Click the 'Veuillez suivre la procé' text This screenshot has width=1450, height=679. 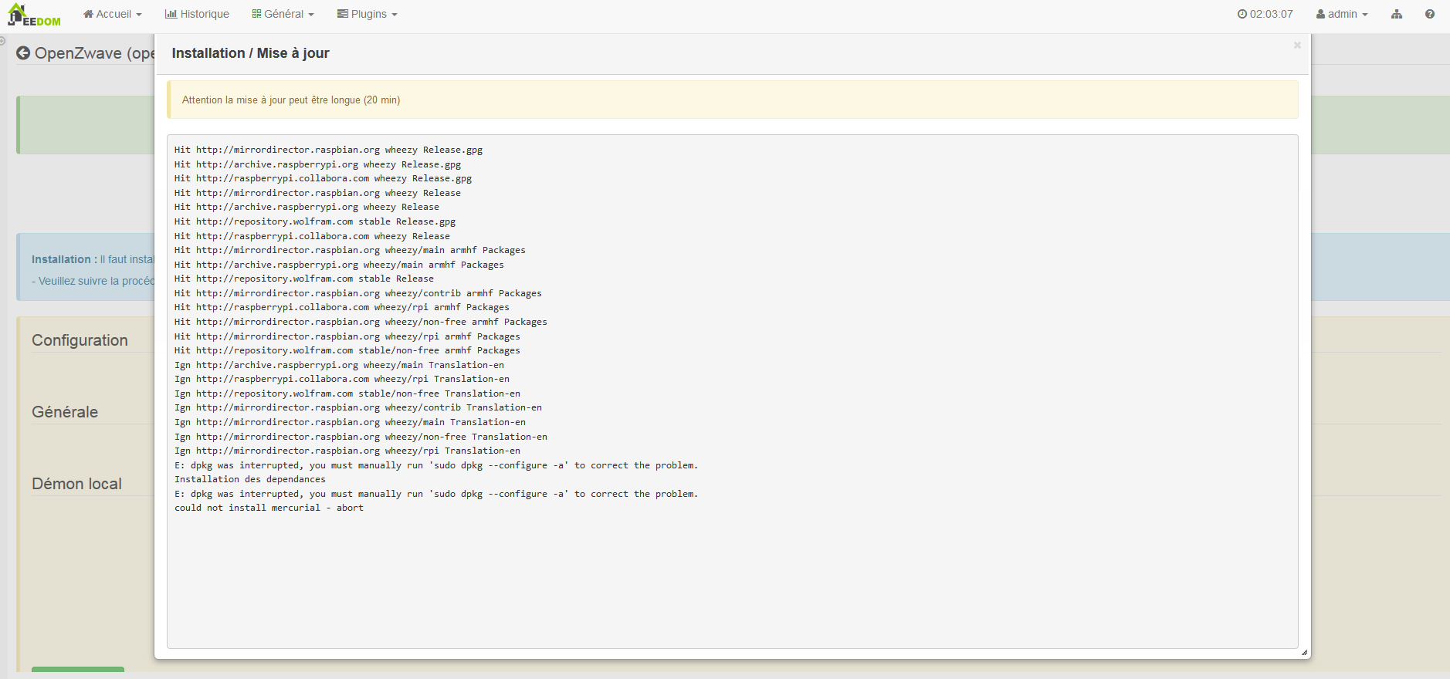point(93,281)
